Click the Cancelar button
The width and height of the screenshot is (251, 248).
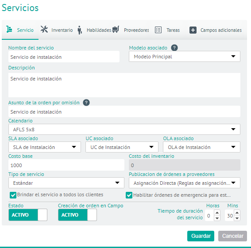[232, 236]
